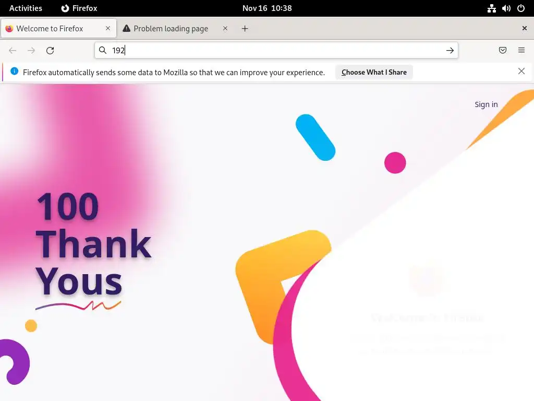Open the Firefox app menu in top bar
Viewport: 534px width, 401px height.
coord(79,8)
